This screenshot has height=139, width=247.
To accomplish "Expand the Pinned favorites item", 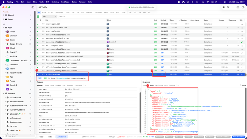I will pos(3,15).
